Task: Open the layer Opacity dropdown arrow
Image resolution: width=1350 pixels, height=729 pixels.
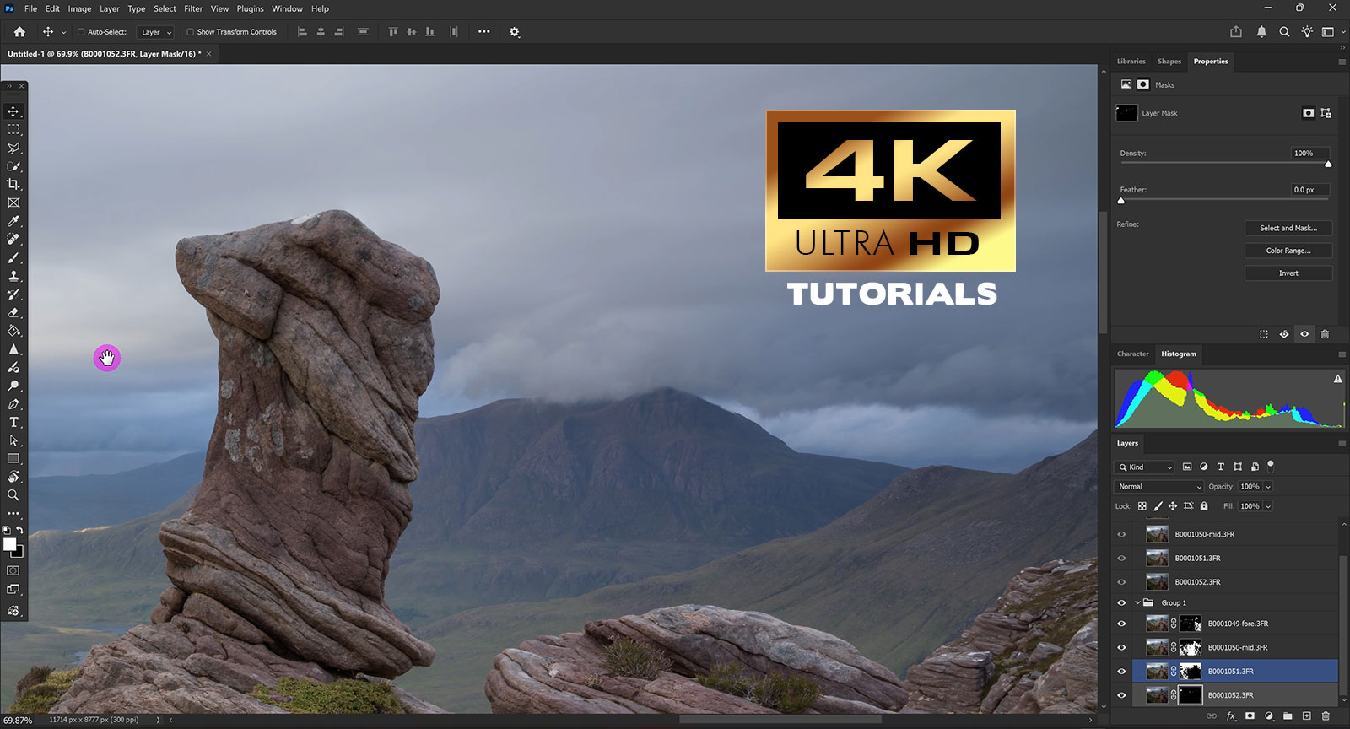Action: coord(1268,487)
